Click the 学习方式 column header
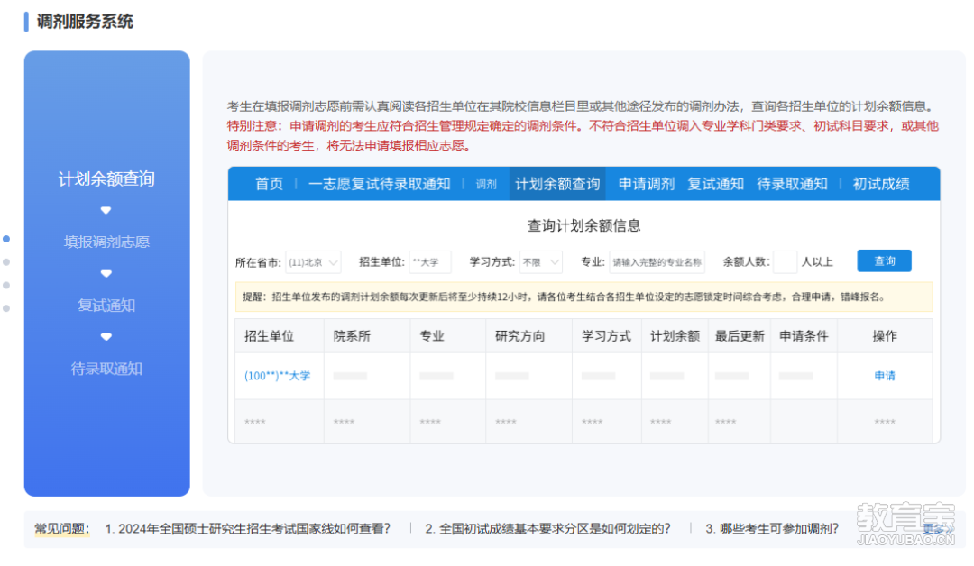The image size is (974, 566). point(606,336)
